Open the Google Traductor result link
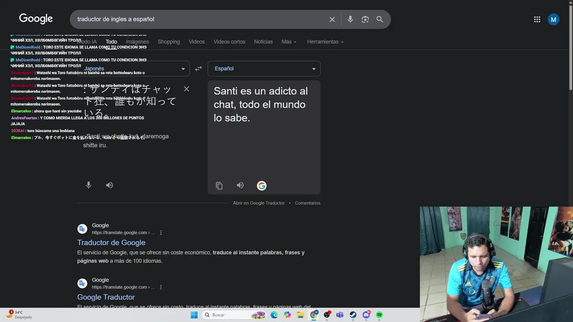Viewport: 573px width, 322px height. 106,297
